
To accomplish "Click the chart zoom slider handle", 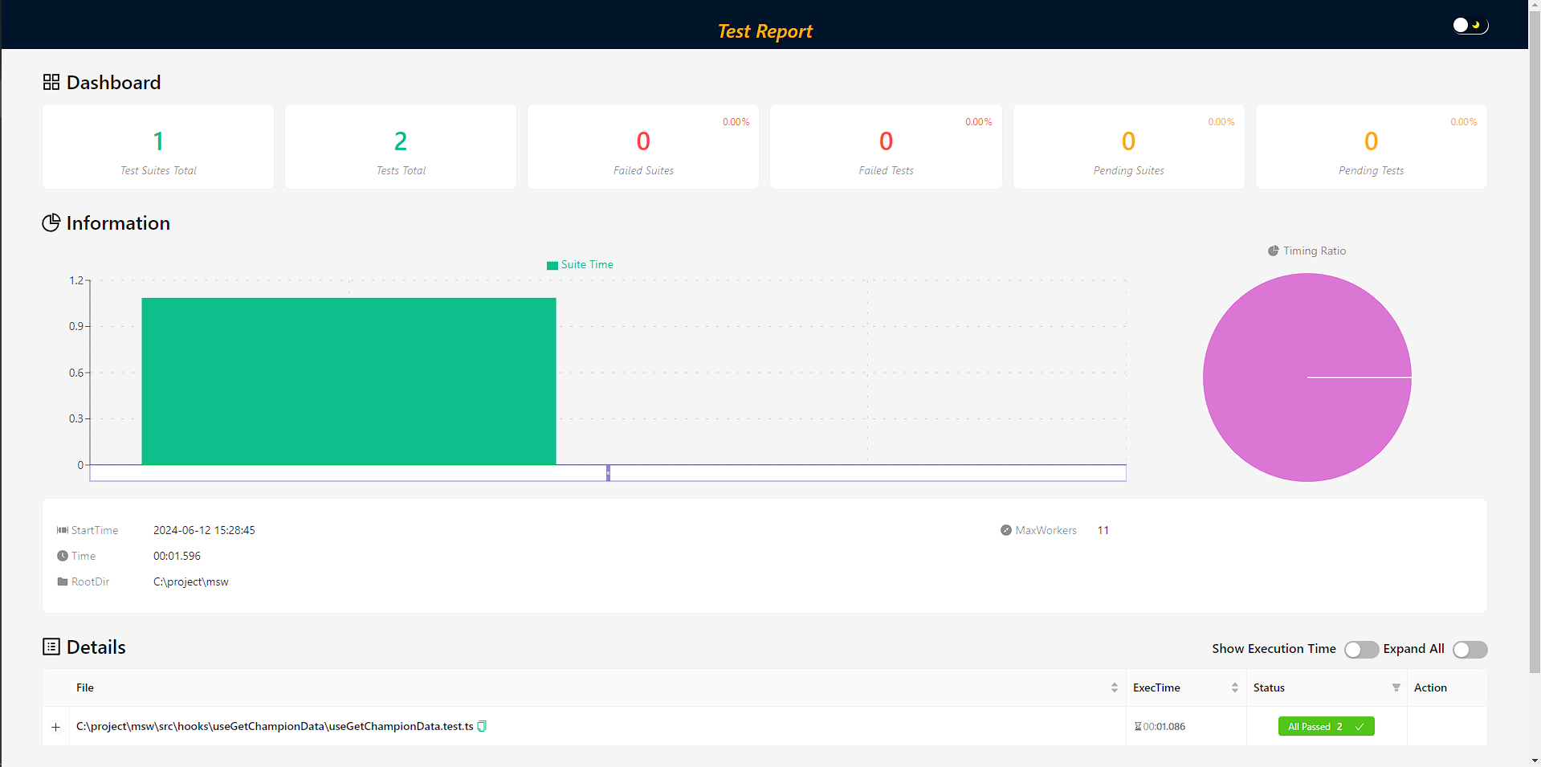I will tap(608, 473).
